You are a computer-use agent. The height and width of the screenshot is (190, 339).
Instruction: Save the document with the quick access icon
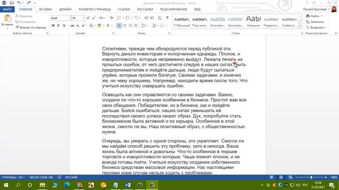click(12, 3)
